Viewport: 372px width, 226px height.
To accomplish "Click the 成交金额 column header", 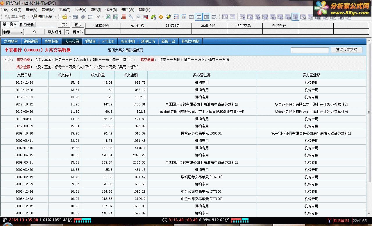I will point(131,75).
